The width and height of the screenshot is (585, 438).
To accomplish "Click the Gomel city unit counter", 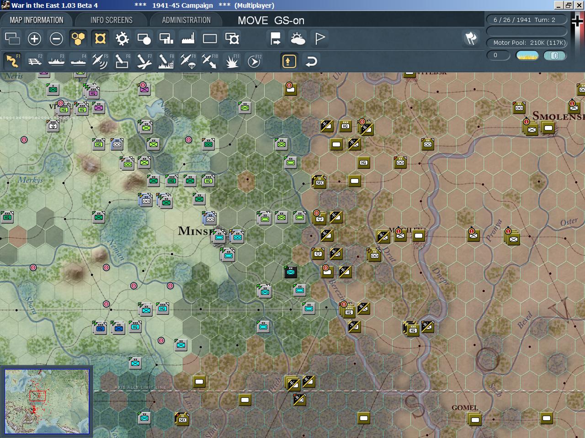I will (475, 419).
